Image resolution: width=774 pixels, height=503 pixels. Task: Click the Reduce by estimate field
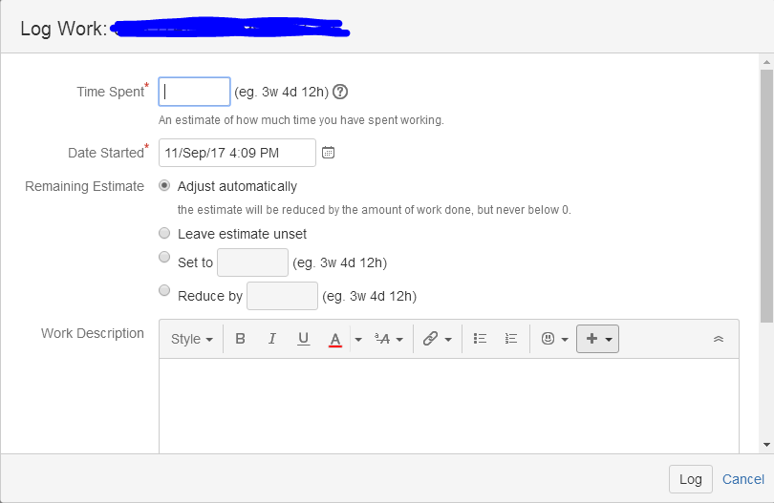(282, 296)
